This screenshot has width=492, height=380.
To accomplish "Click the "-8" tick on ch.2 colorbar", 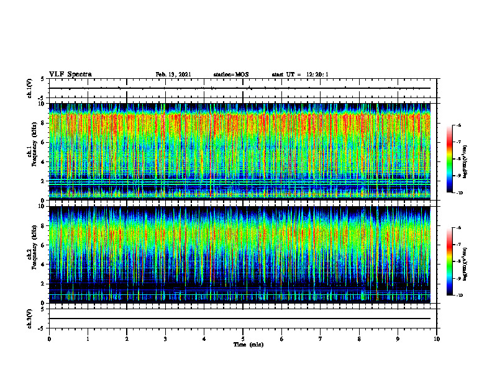I will (x=458, y=261).
